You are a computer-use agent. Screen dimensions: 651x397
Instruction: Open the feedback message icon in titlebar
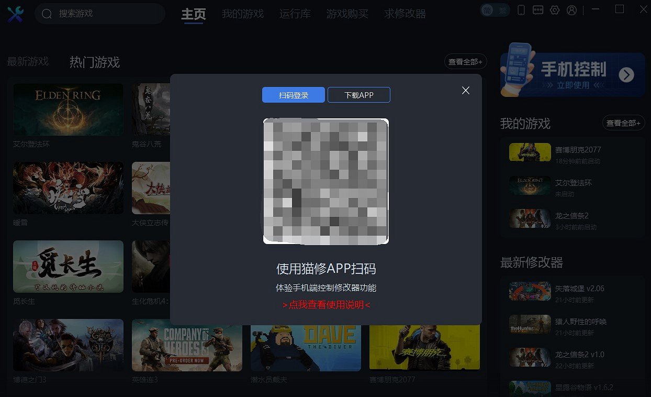pos(538,10)
